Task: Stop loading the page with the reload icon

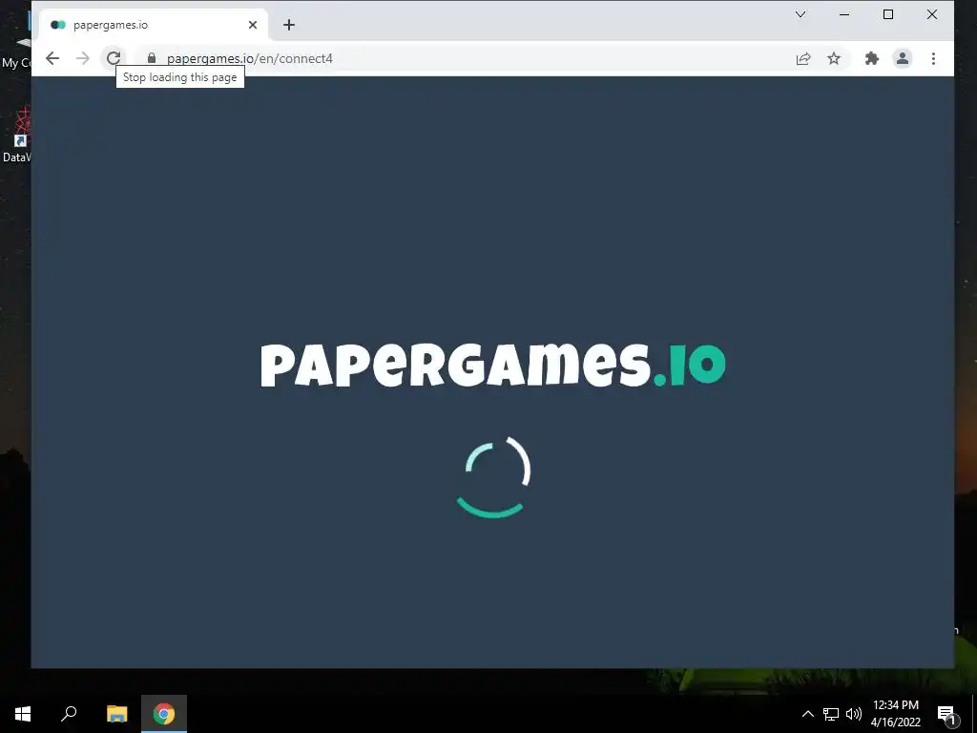Action: [114, 58]
